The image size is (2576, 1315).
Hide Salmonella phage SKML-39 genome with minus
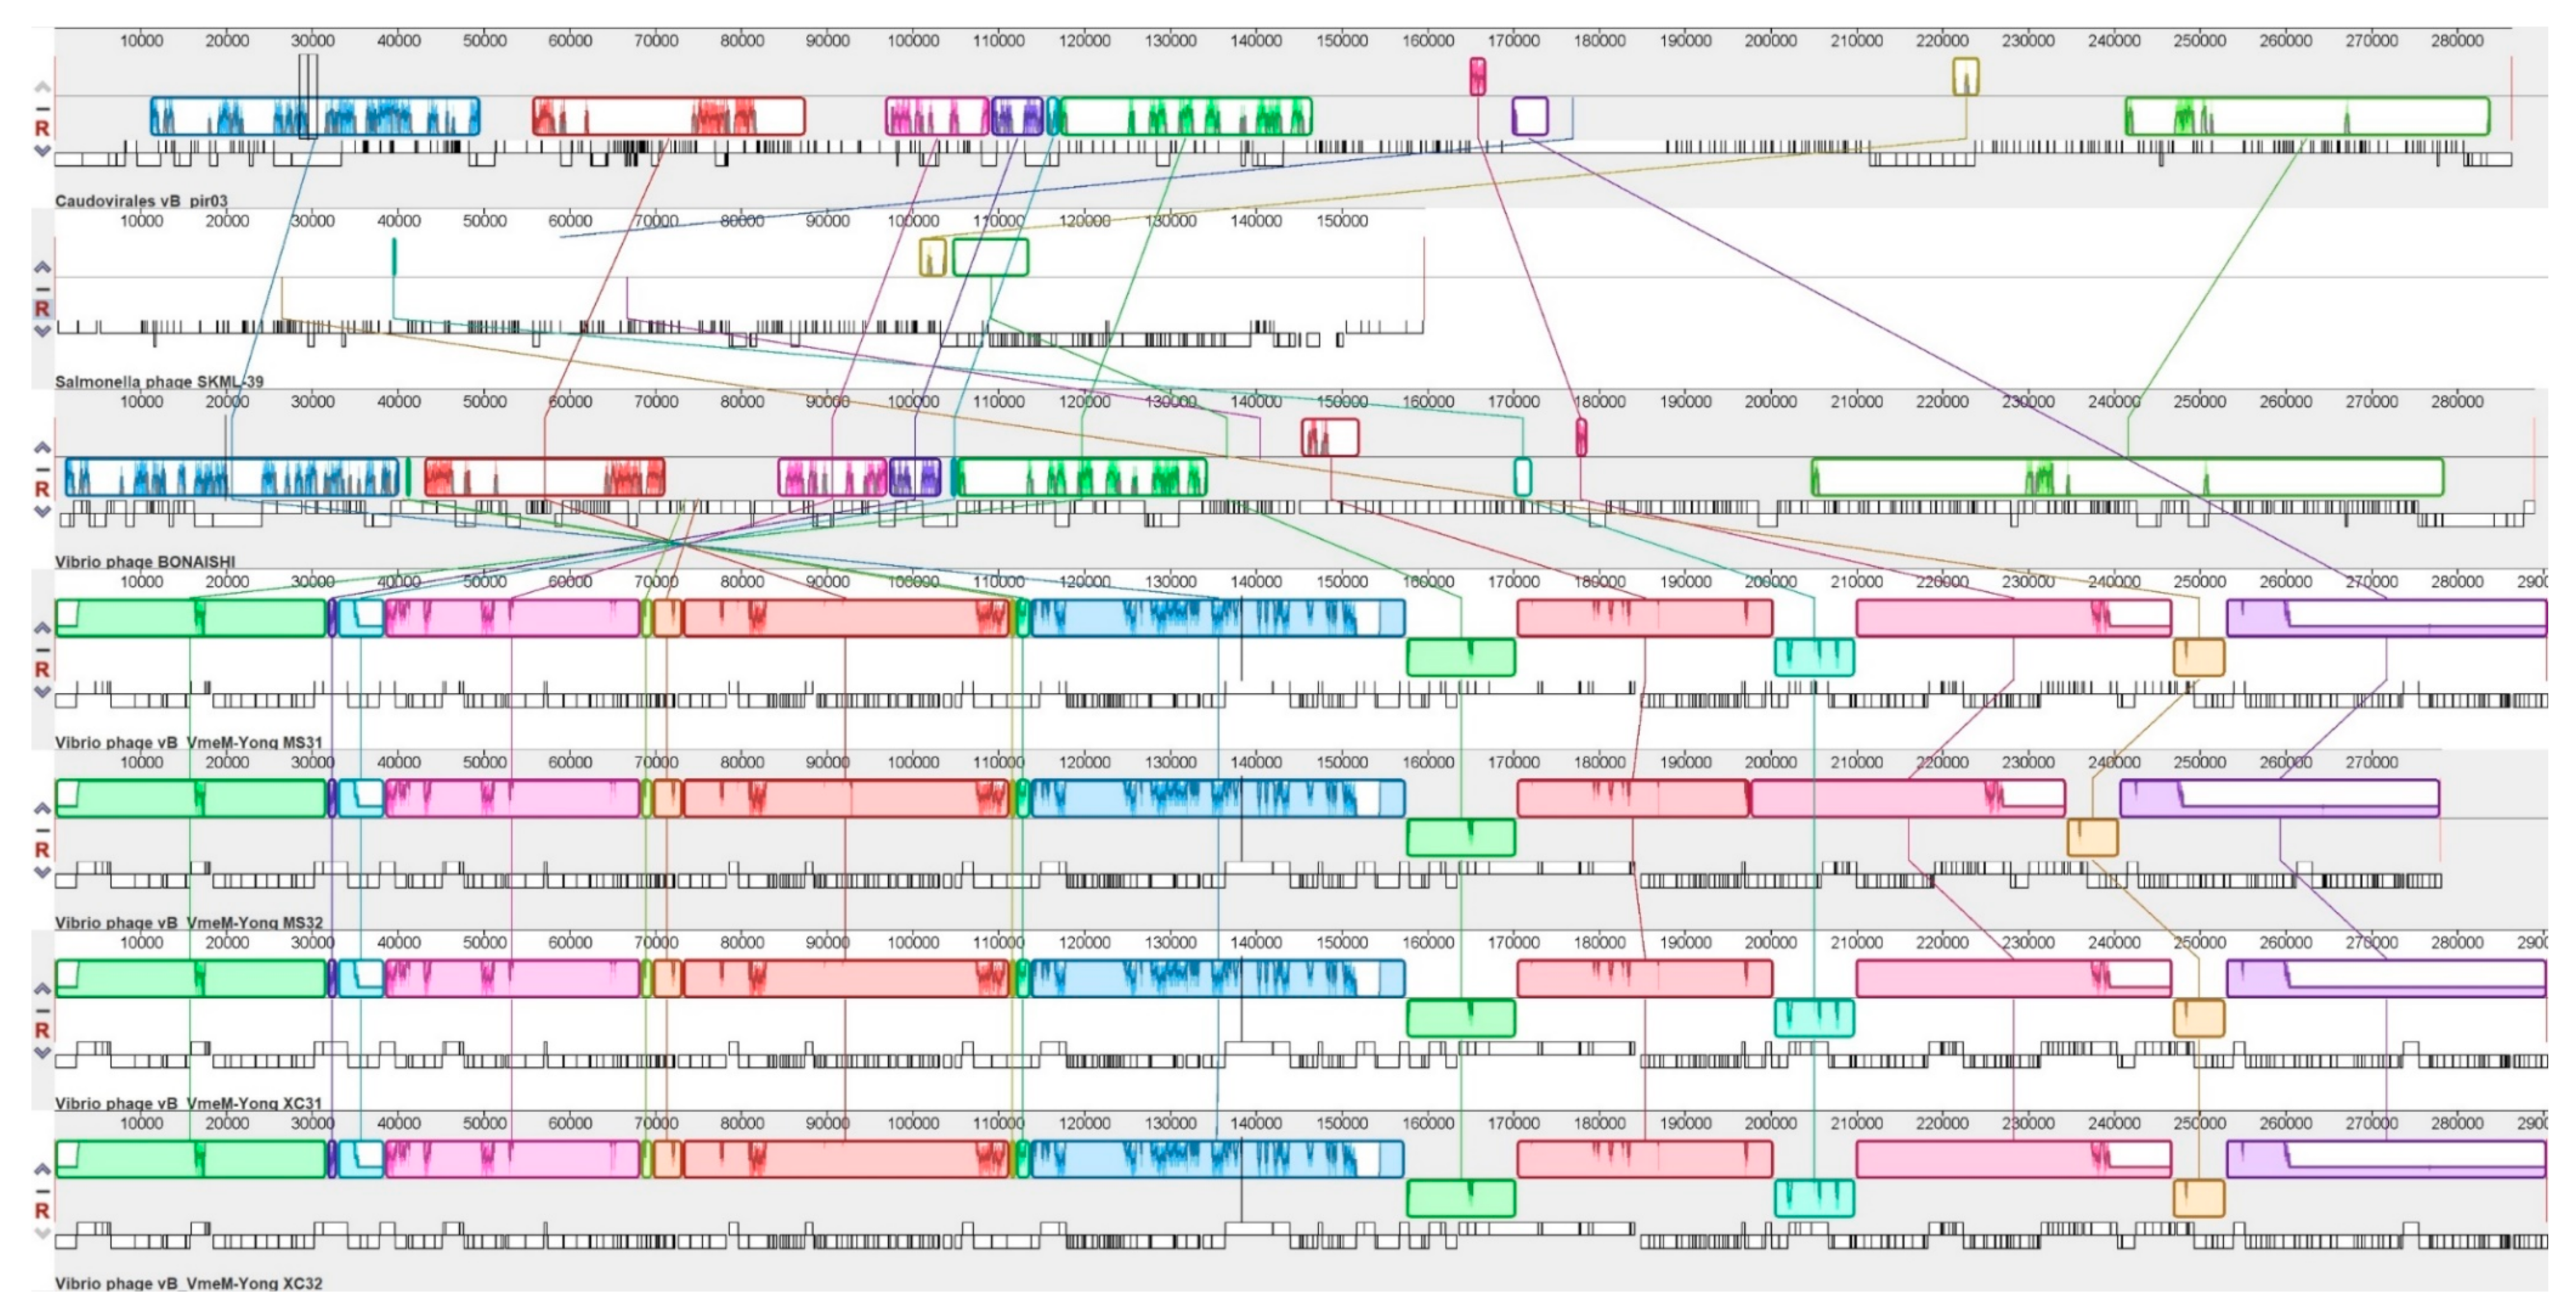(x=42, y=289)
